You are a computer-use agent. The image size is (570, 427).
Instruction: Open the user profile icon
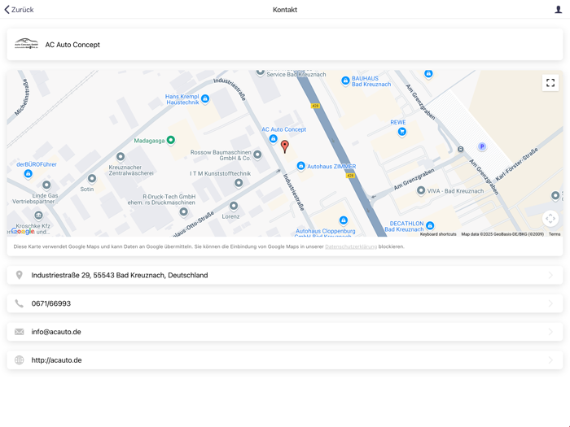(558, 10)
